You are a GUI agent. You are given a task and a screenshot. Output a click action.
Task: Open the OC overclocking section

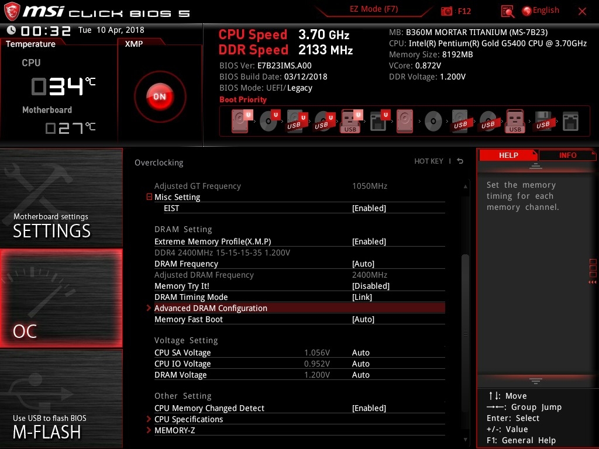tap(61, 298)
